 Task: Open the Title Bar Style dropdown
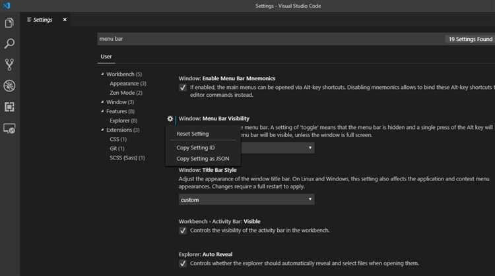click(x=247, y=200)
